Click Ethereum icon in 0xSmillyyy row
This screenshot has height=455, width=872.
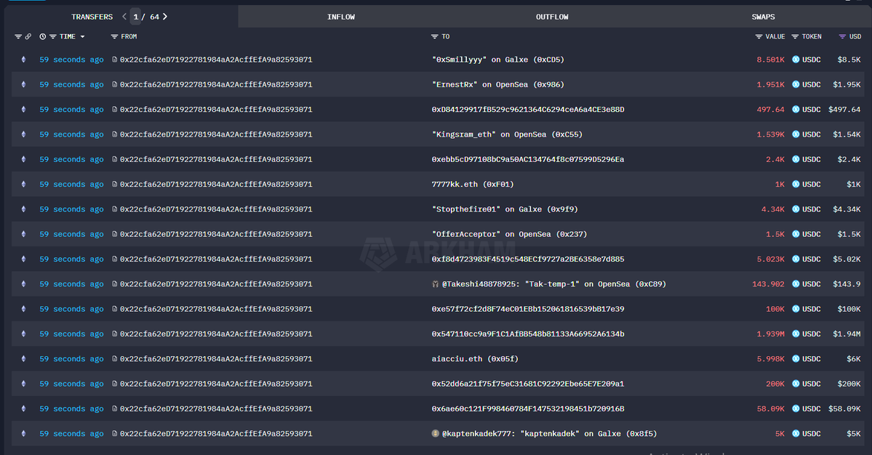(23, 60)
